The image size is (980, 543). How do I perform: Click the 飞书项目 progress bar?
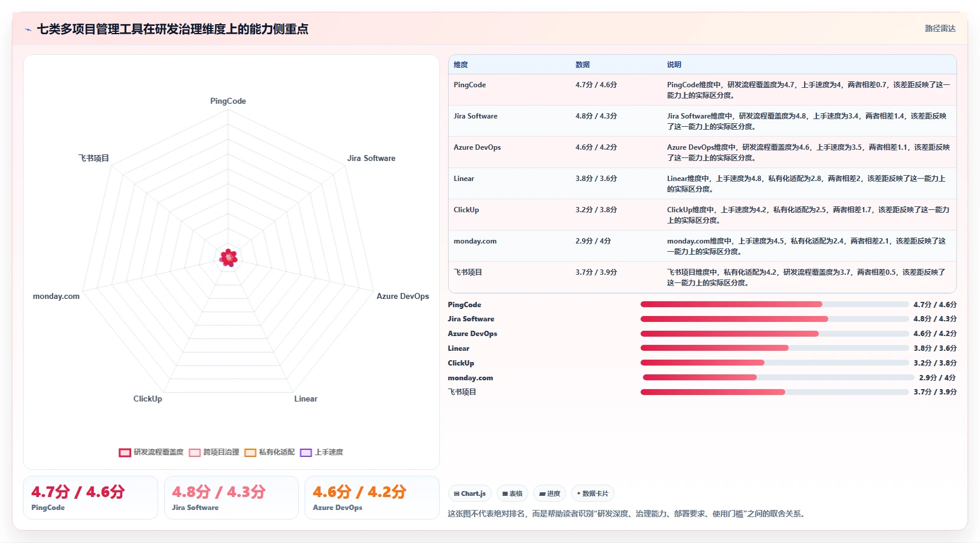pos(775,392)
